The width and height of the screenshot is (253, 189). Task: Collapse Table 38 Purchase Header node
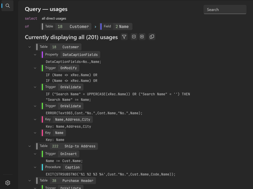(x=29, y=181)
